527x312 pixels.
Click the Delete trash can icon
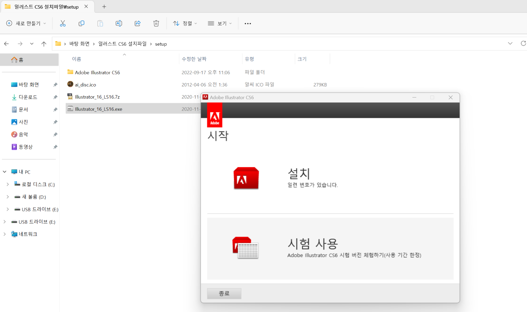pyautogui.click(x=156, y=24)
